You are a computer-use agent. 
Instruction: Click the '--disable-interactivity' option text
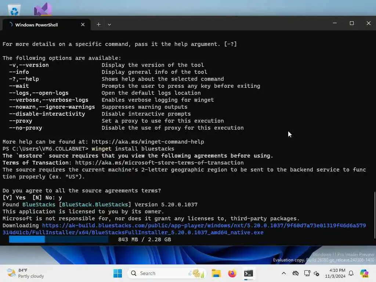[x=47, y=114]
